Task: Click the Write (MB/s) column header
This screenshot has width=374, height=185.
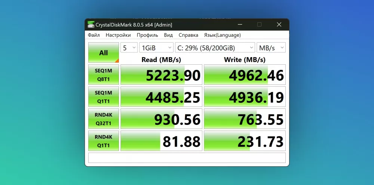Action: click(x=245, y=59)
